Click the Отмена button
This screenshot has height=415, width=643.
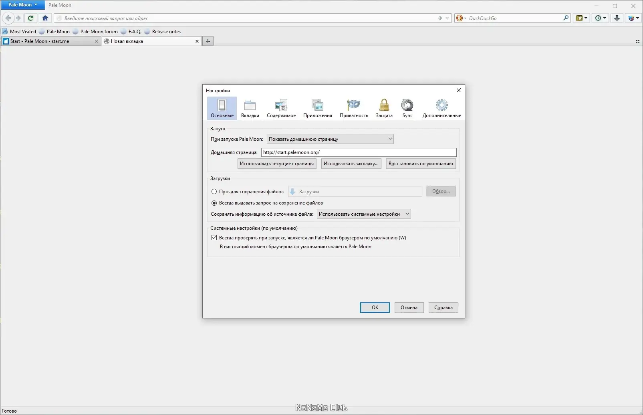pos(409,308)
